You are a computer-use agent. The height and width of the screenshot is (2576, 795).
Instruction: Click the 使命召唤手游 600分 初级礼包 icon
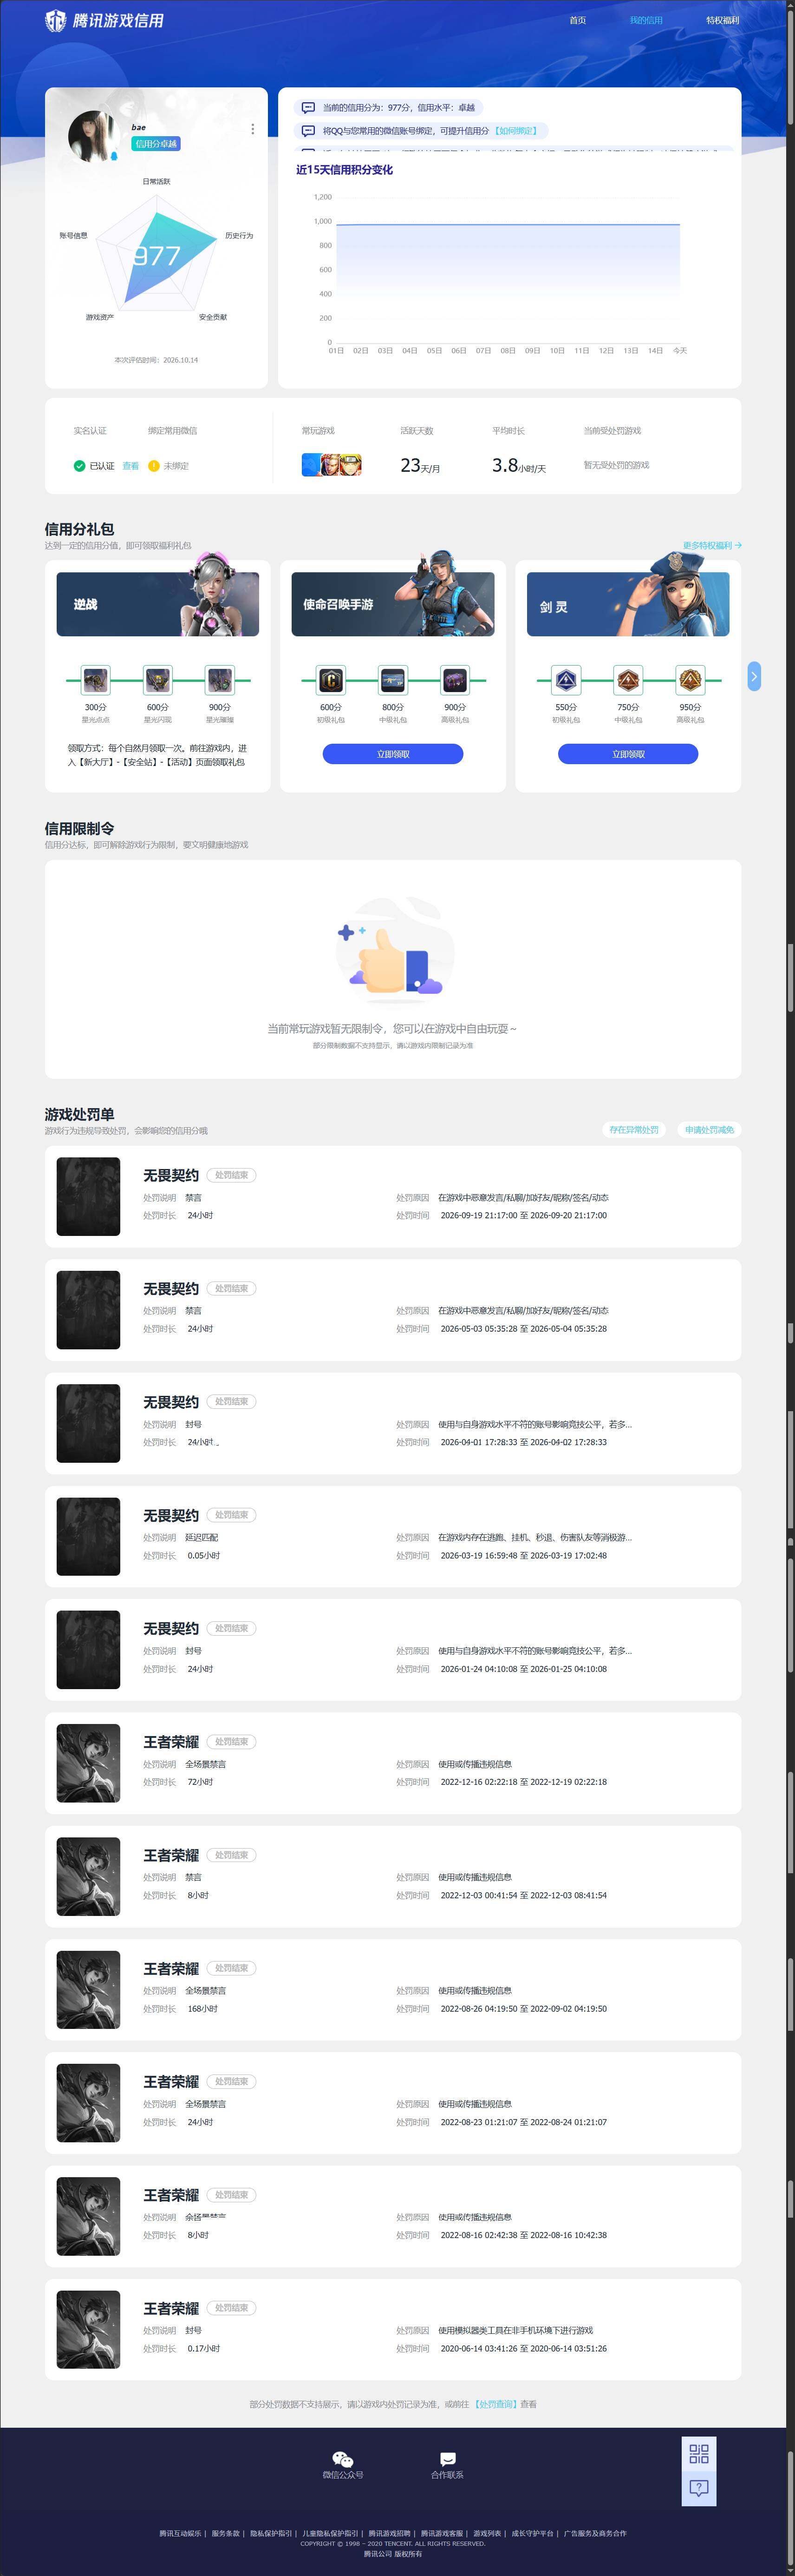point(331,680)
